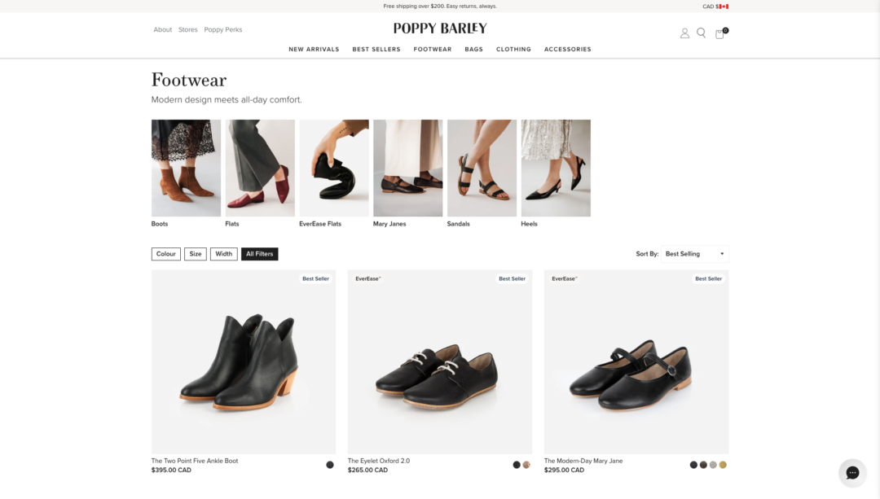Open the shopping bag cart icon
The width and height of the screenshot is (880, 499).
pos(719,34)
